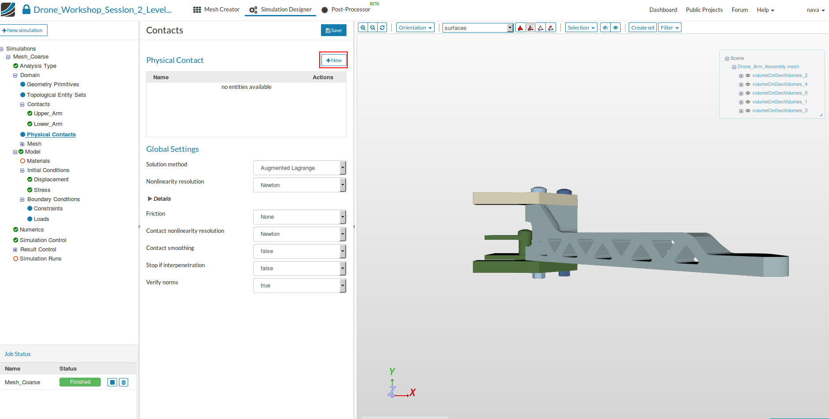Expand the Details disclosure triangle
Image resolution: width=829 pixels, height=419 pixels.
click(x=150, y=199)
